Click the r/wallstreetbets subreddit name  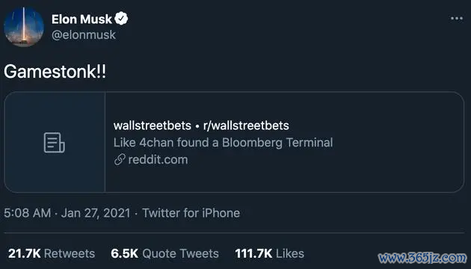click(246, 126)
